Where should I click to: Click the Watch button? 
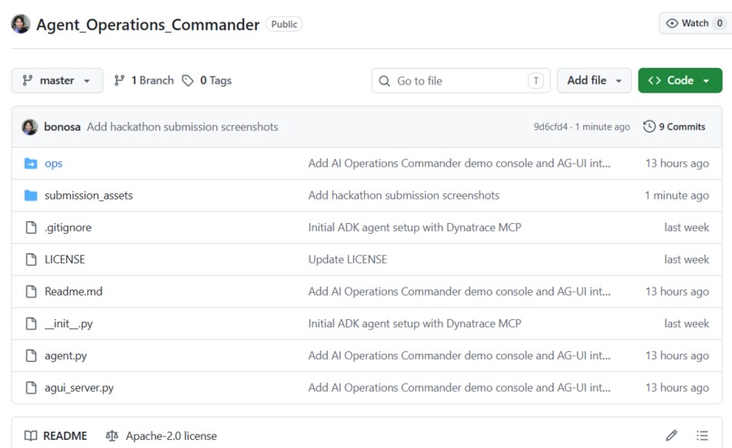[695, 24]
